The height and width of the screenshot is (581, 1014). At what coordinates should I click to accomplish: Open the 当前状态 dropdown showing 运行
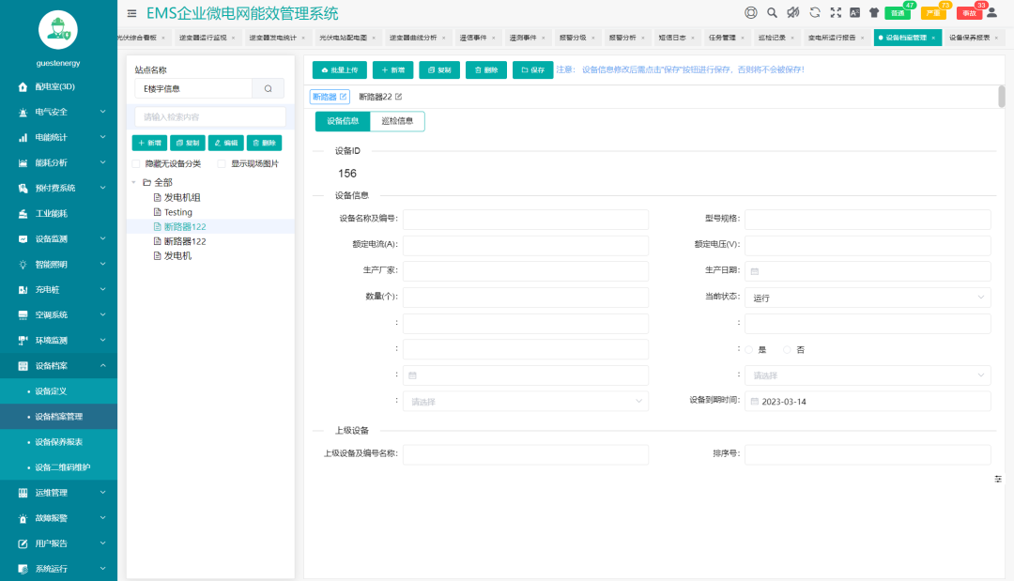tap(866, 298)
